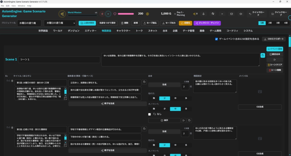Screen dimensions: 291x156
Task: Click the シーンクリア button
Action: click(275, 65)
